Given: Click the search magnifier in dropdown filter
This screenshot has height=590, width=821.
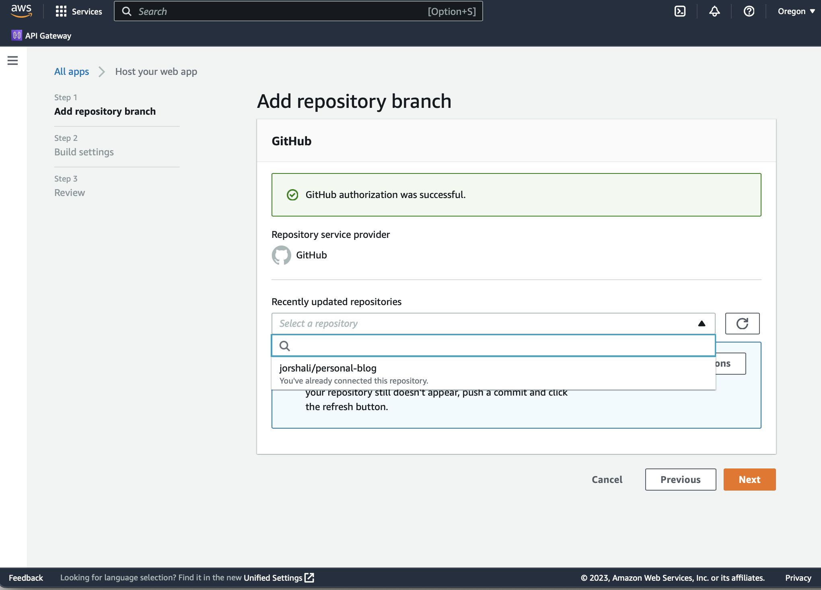Looking at the screenshot, I should 285,346.
